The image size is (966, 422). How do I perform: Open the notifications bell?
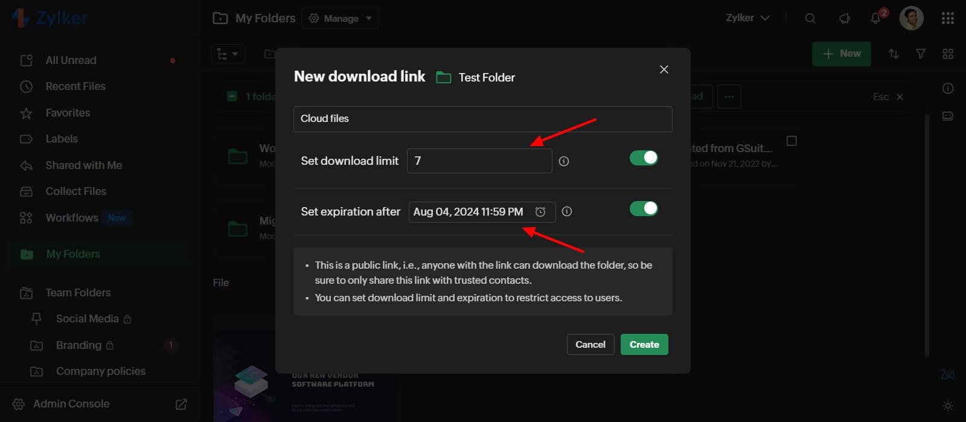[875, 19]
